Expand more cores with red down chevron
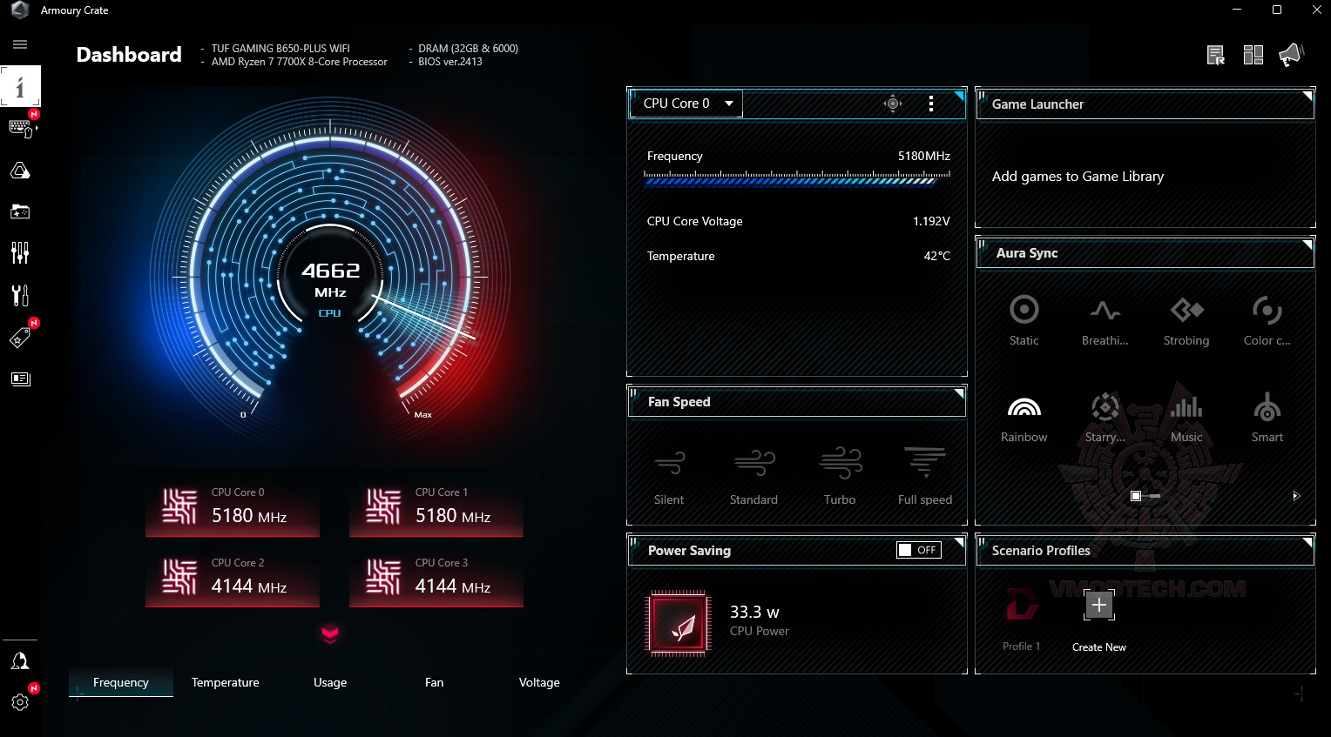The image size is (1331, 737). (x=329, y=634)
